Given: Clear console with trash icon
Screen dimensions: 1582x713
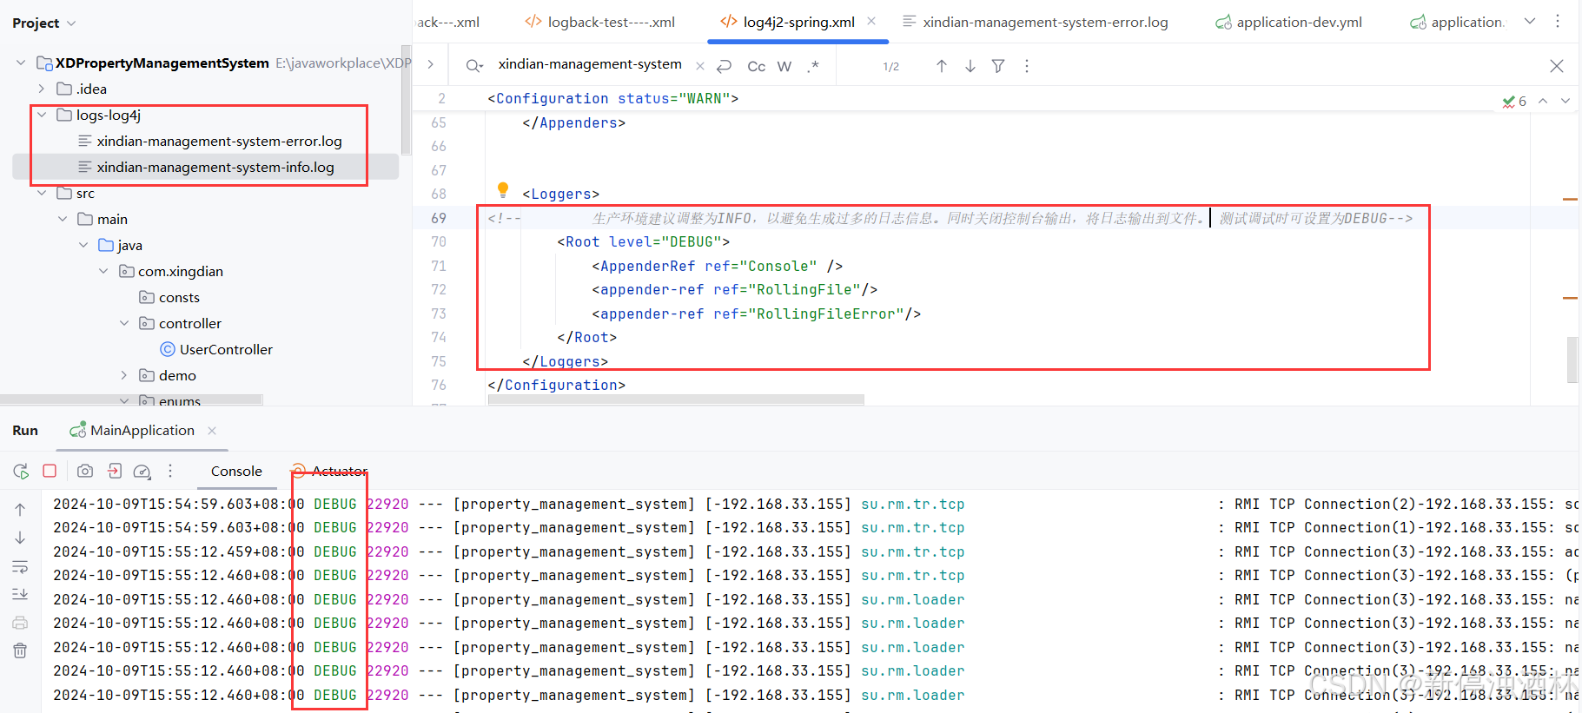Looking at the screenshot, I should [x=20, y=650].
